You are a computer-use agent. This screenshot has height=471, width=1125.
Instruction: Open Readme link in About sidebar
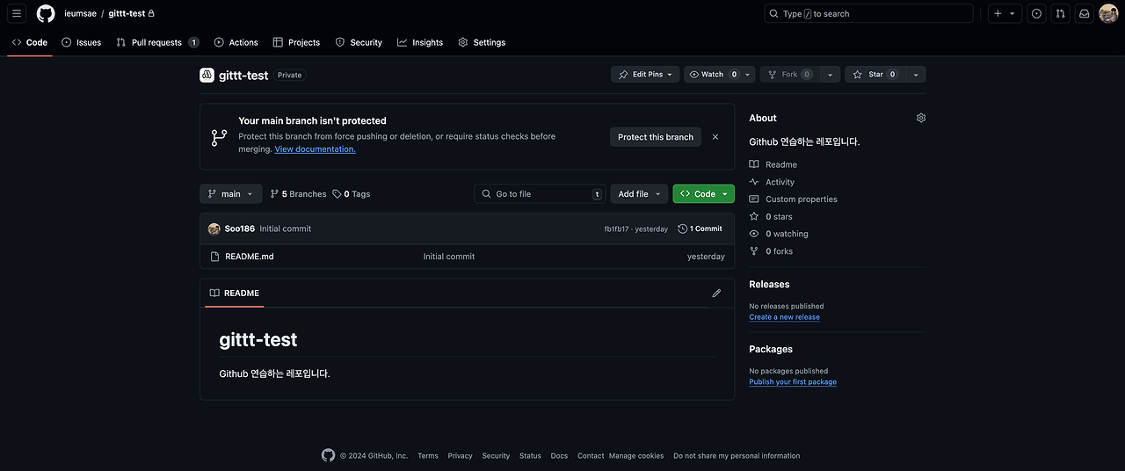773,164
